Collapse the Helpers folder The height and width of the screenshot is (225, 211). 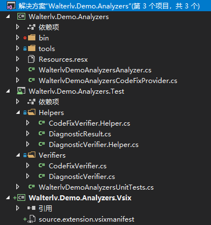[18, 113]
